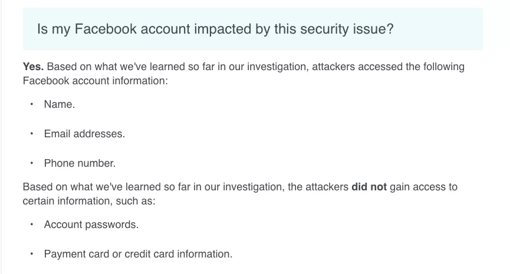Click the "Phone number." list item
This screenshot has width=510, height=274.
point(80,163)
